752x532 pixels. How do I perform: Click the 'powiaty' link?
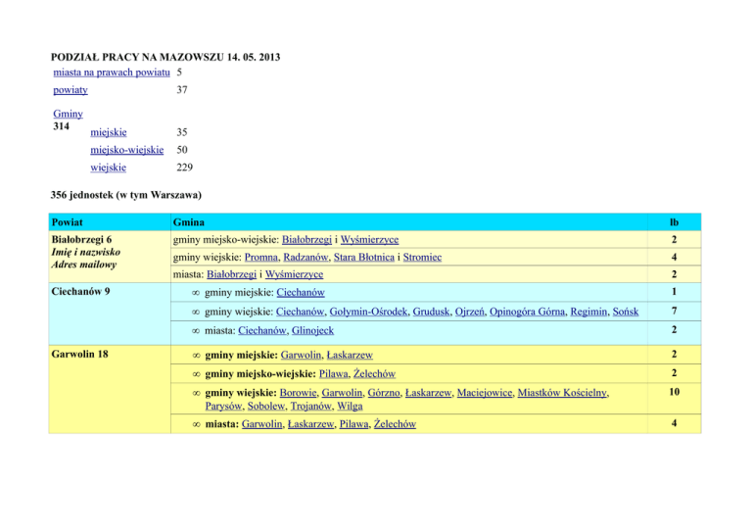pos(70,90)
